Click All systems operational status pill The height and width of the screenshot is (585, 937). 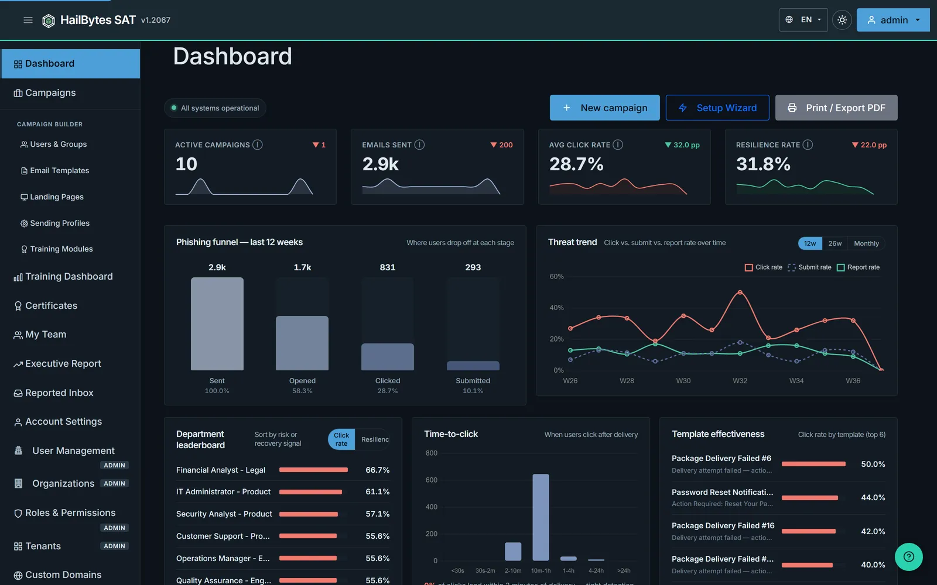(215, 108)
